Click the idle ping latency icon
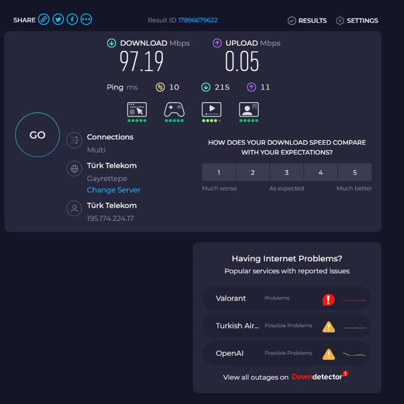The width and height of the screenshot is (404, 404). pos(160,87)
